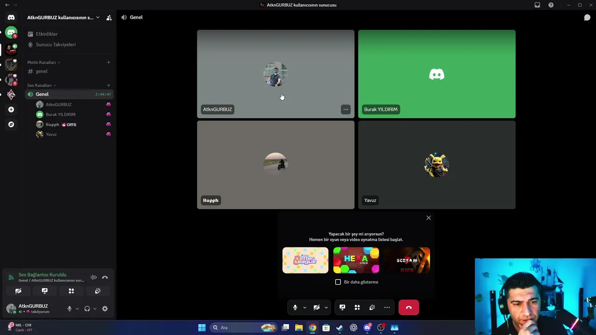Open Sunucu Takviyeleri in the sidebar
The height and width of the screenshot is (335, 596).
coord(69,45)
